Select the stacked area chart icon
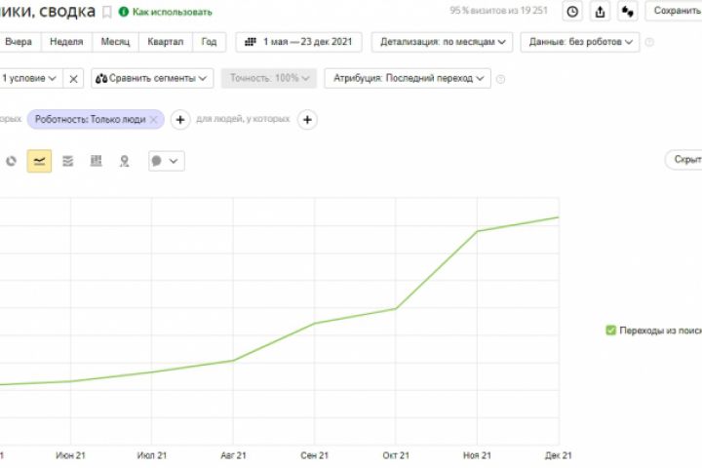This screenshot has height=468, width=702. (67, 161)
